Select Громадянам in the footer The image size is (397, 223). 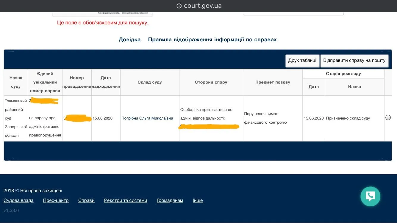tap(170, 200)
